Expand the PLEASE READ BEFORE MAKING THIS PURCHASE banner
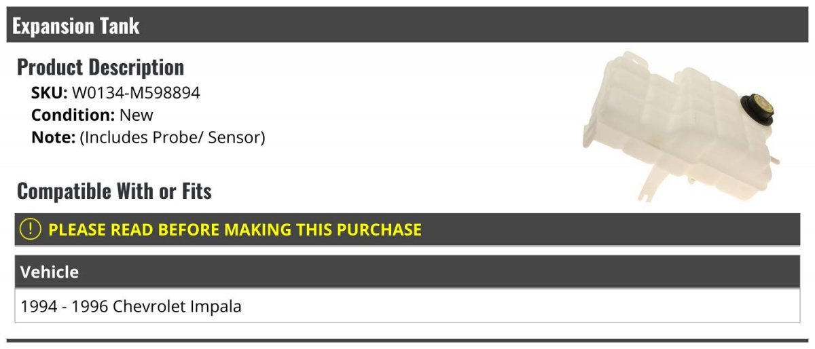The width and height of the screenshot is (815, 349). click(x=407, y=229)
